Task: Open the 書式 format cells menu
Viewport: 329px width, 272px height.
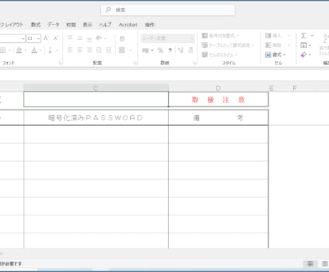Action: click(275, 55)
